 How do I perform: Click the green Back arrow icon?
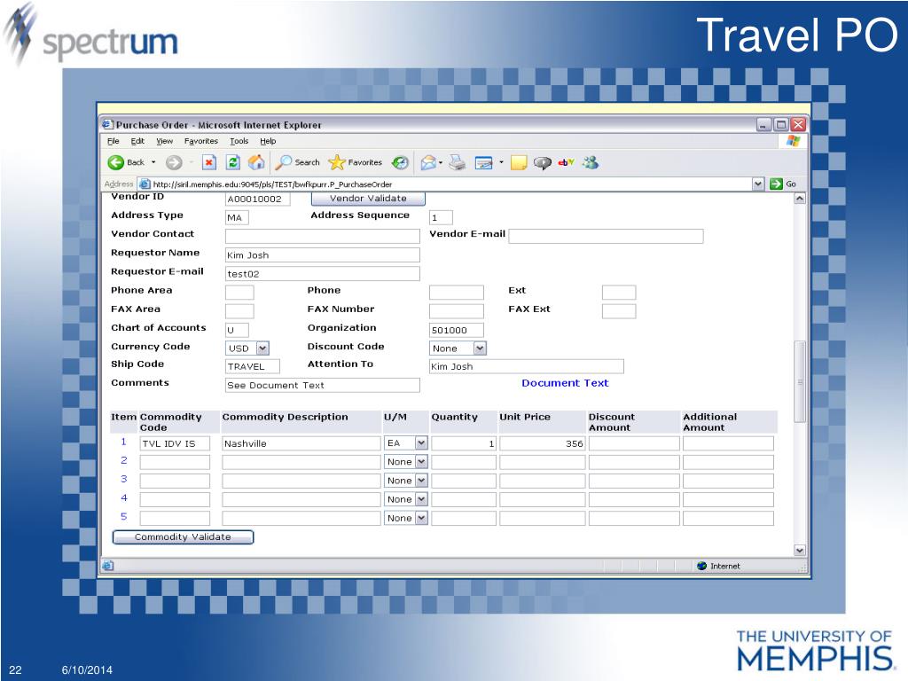116,163
